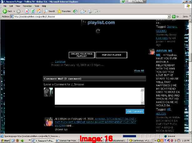The width and height of the screenshot is (192, 143).
Task: Open the View menu
Action: 18,6
